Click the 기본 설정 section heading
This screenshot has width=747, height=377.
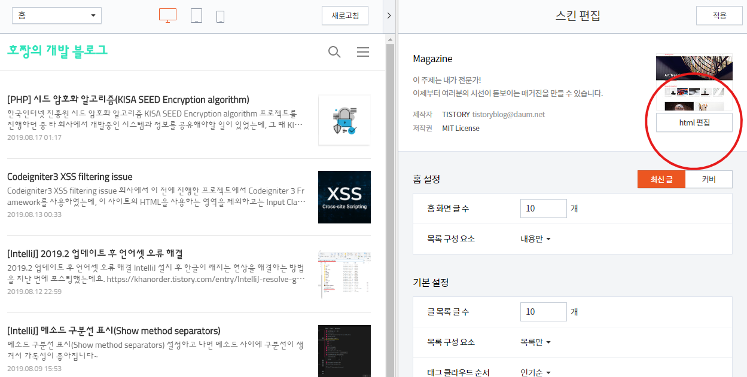point(431,282)
